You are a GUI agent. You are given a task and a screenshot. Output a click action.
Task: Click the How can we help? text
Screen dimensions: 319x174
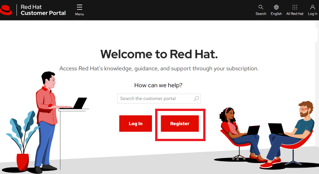[x=158, y=85]
